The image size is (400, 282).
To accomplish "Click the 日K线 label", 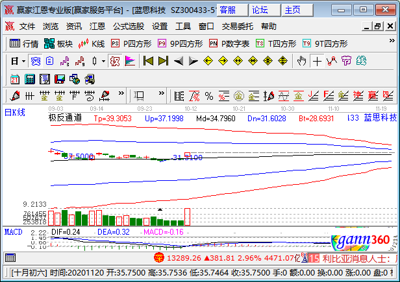I will [x=15, y=112].
